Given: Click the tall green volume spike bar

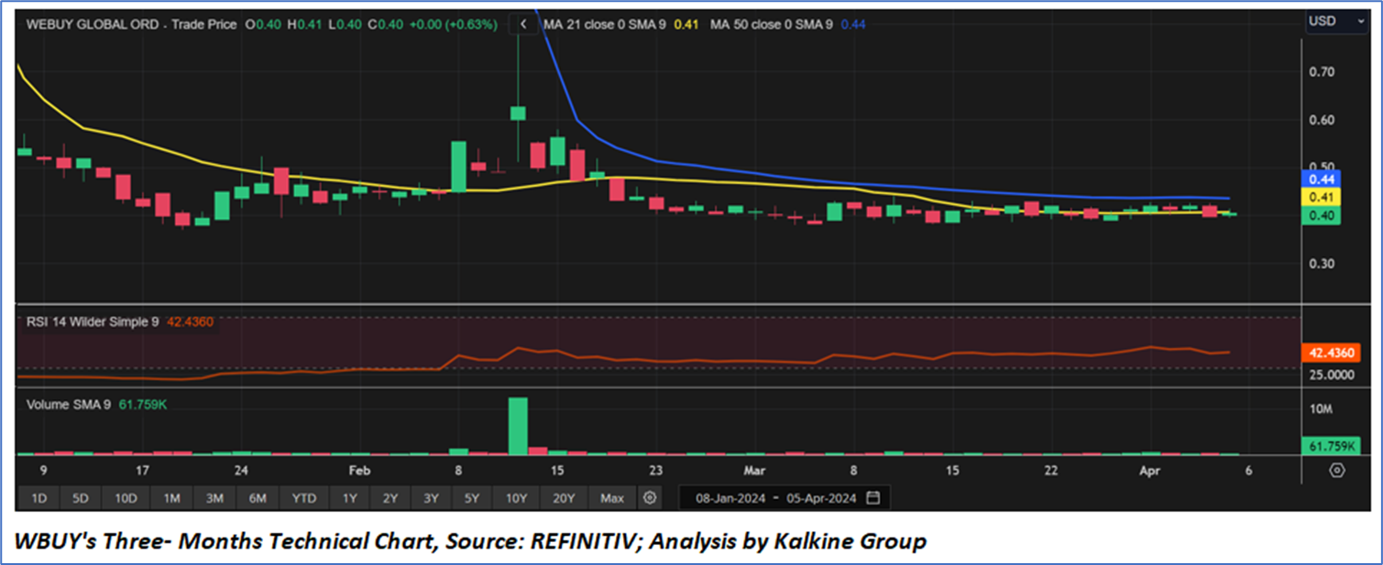Looking at the screenshot, I should tap(518, 426).
